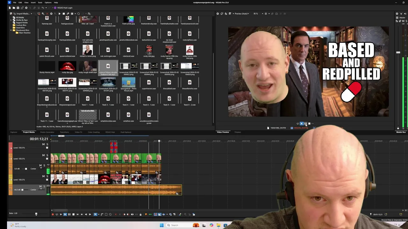The image size is (408, 229).
Task: Open the Options menu
Action: (x=48, y=3)
